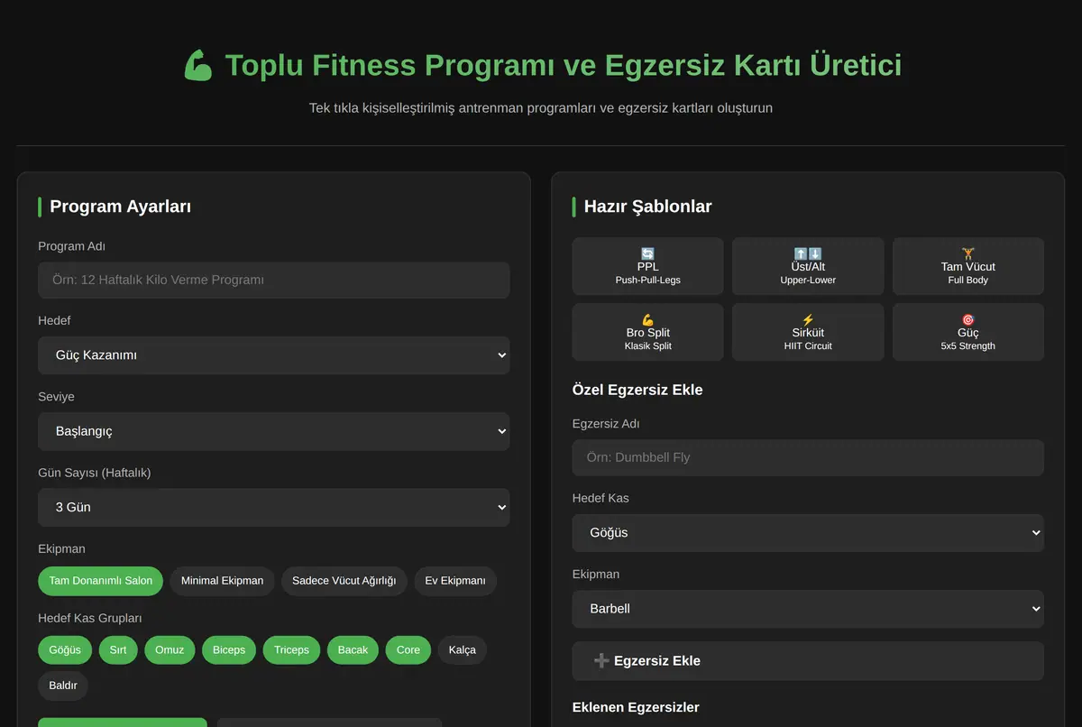Enable Sadece Vücut Ağırlığı option
Screen dimensions: 1082x727
(344, 581)
